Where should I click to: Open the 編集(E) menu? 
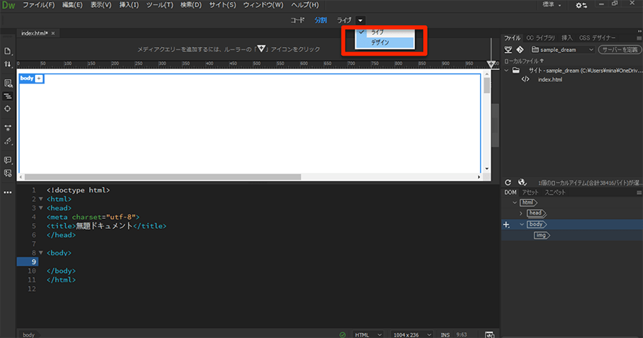(72, 5)
